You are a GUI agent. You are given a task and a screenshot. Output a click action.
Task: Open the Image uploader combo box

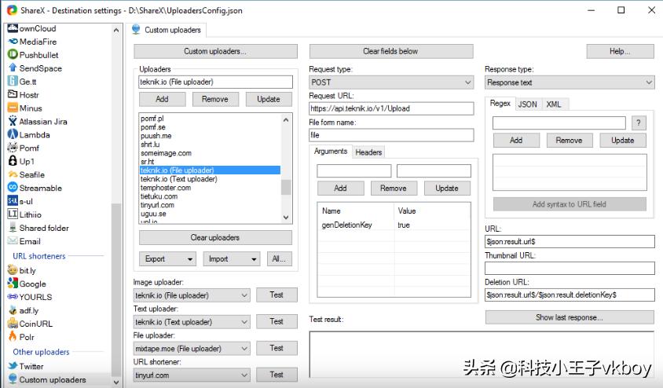(192, 295)
